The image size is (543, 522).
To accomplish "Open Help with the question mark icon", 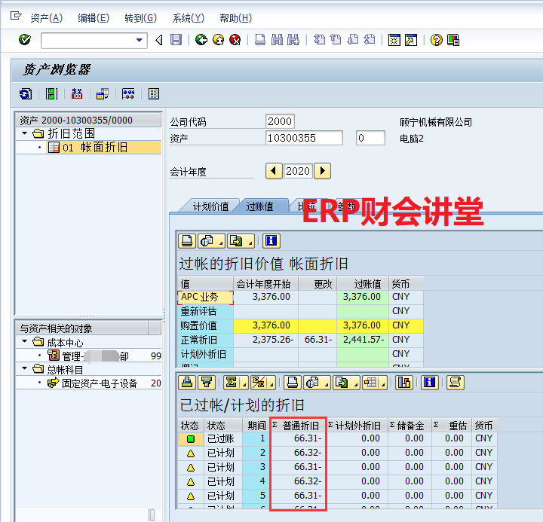I will point(436,40).
